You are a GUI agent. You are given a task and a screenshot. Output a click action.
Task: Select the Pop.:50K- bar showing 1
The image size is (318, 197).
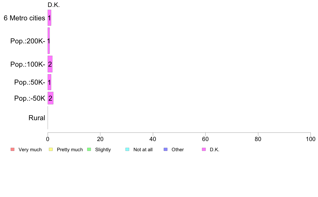50,82
